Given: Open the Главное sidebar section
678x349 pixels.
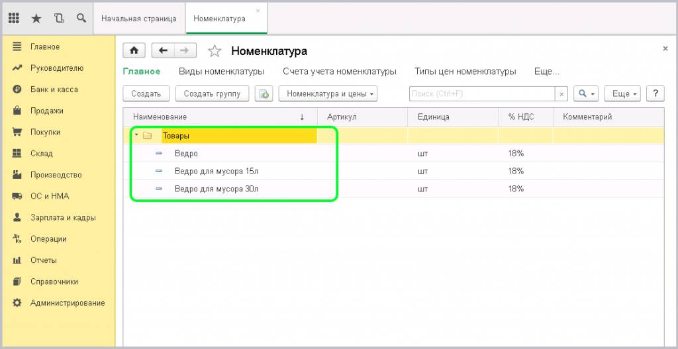Looking at the screenshot, I should pos(45,47).
